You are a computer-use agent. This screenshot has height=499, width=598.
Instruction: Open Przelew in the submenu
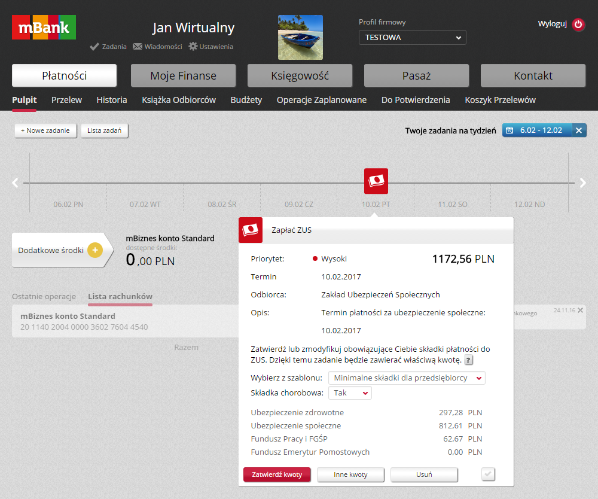(67, 100)
